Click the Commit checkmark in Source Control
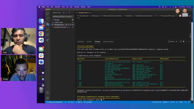 tap(67, 13)
